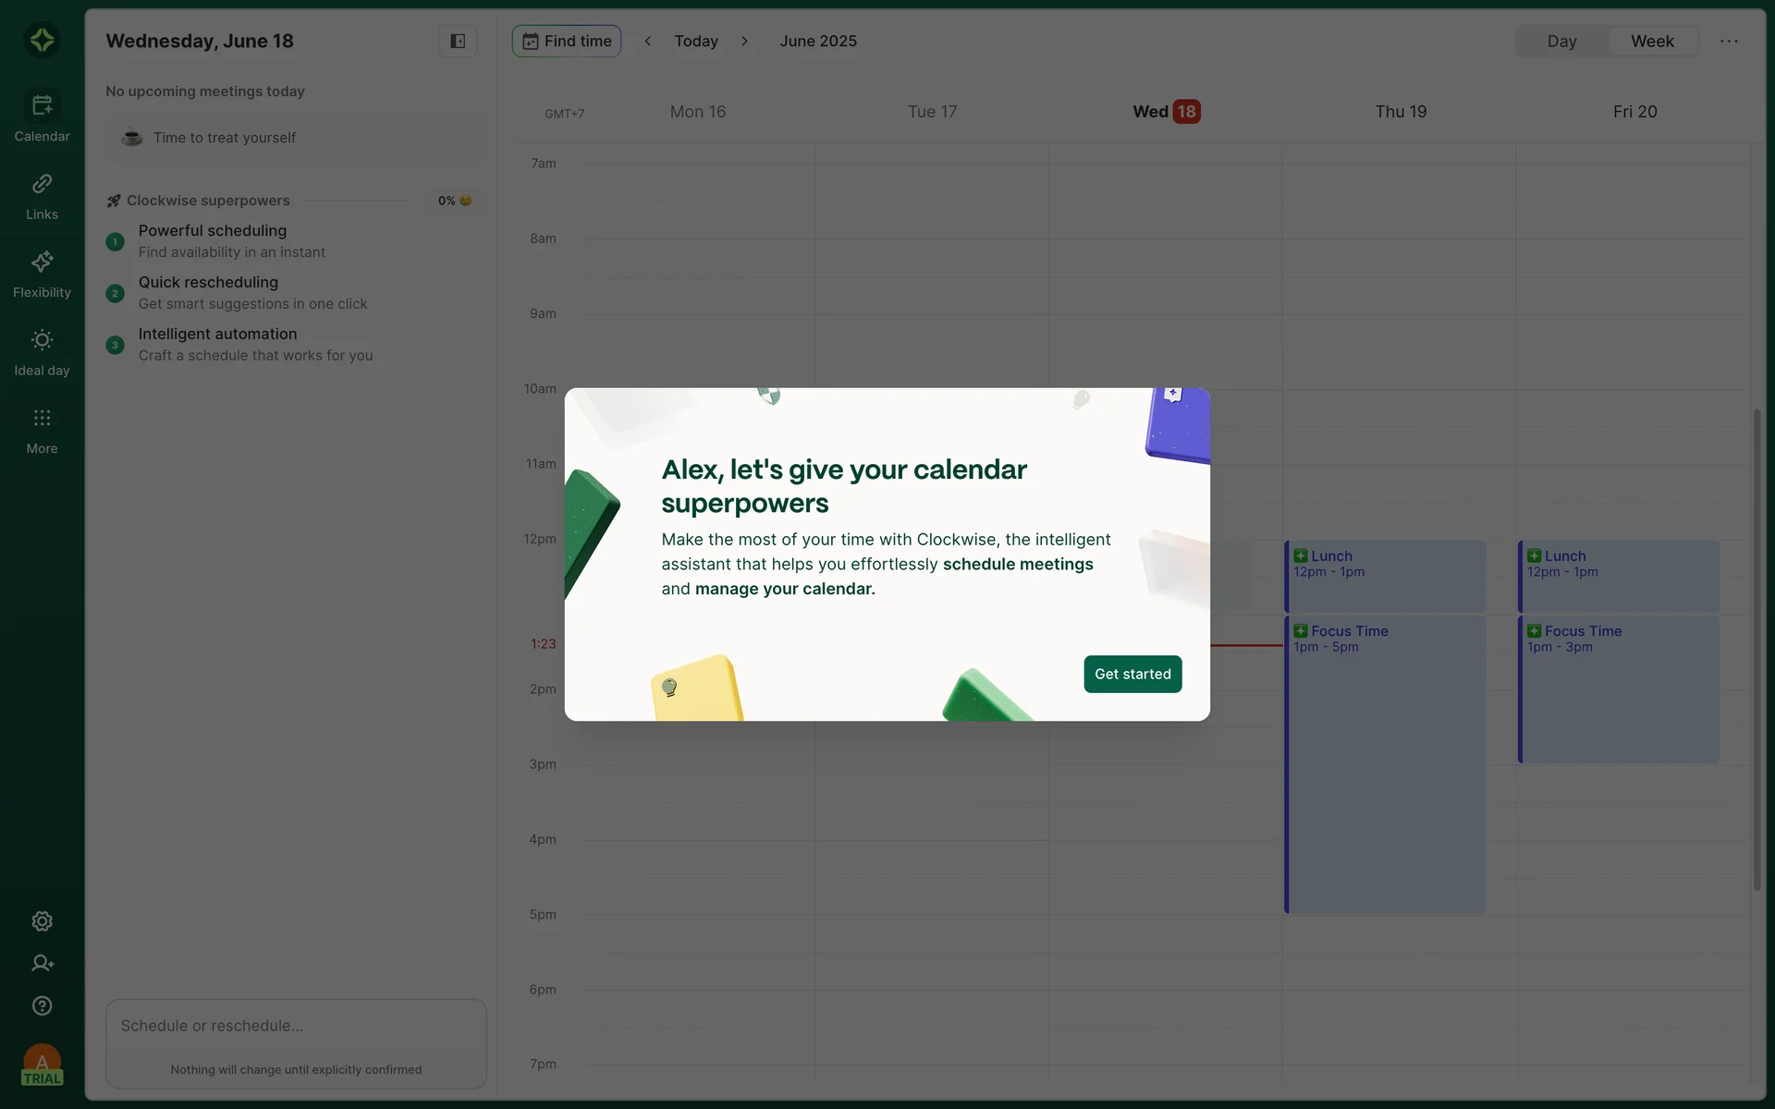Click the Get started button
Viewport: 1775px width, 1109px height.
pyautogui.click(x=1132, y=674)
